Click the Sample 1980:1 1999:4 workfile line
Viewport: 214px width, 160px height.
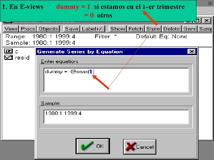[x=40, y=43]
